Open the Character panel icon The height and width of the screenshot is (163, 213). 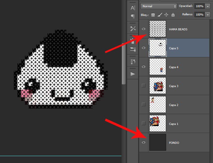click(133, 8)
